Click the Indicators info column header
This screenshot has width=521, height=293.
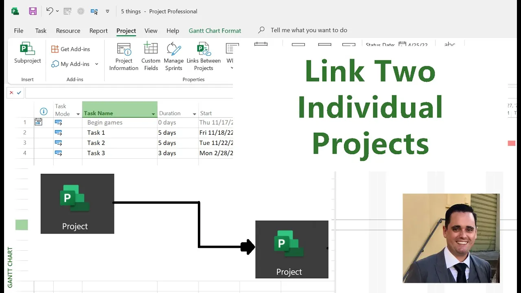[44, 112]
